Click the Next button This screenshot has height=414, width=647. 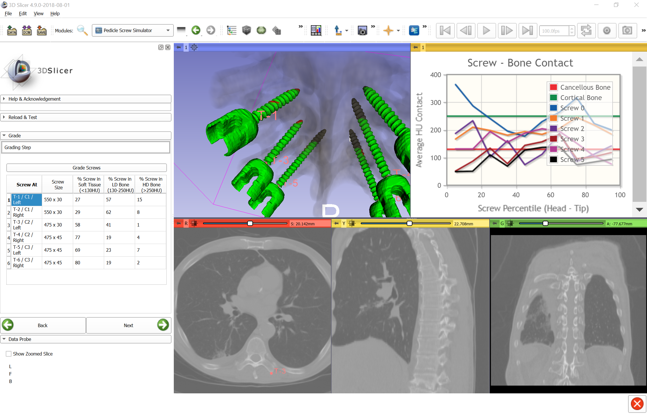pos(128,325)
